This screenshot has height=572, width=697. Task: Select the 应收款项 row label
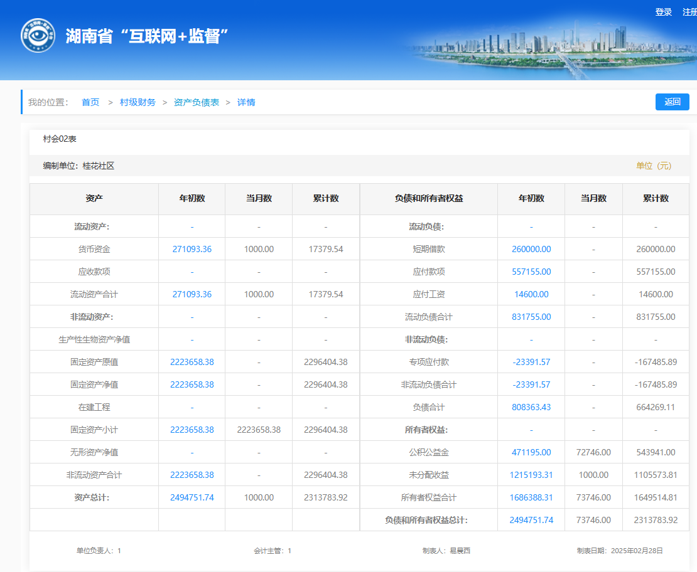tap(94, 272)
